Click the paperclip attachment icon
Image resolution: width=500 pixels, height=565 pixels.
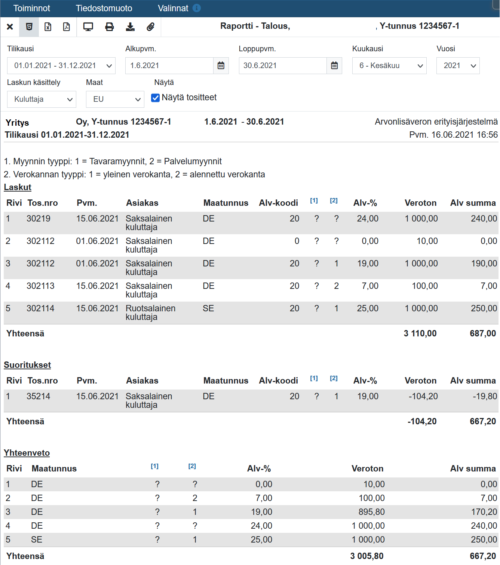click(x=150, y=27)
